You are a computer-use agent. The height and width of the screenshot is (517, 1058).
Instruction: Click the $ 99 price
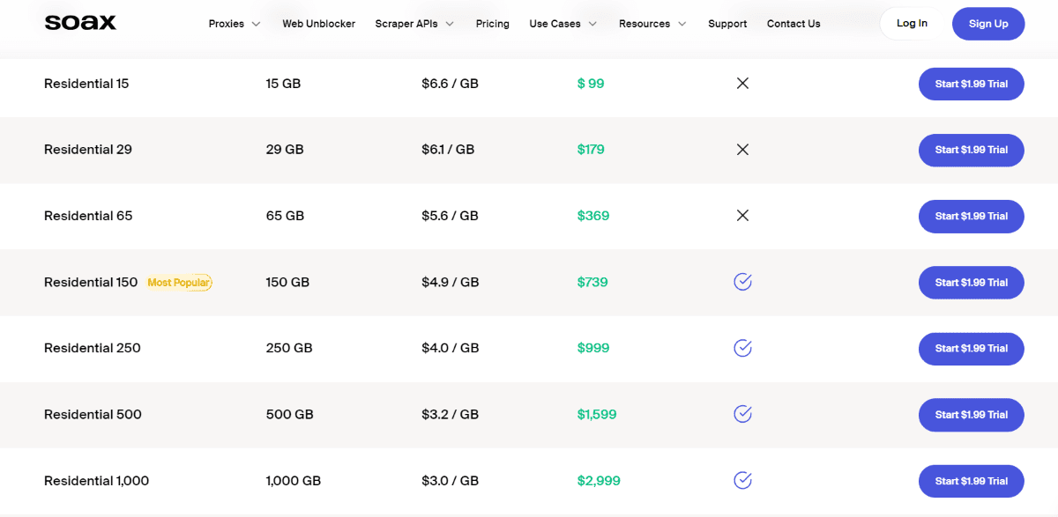coord(591,84)
